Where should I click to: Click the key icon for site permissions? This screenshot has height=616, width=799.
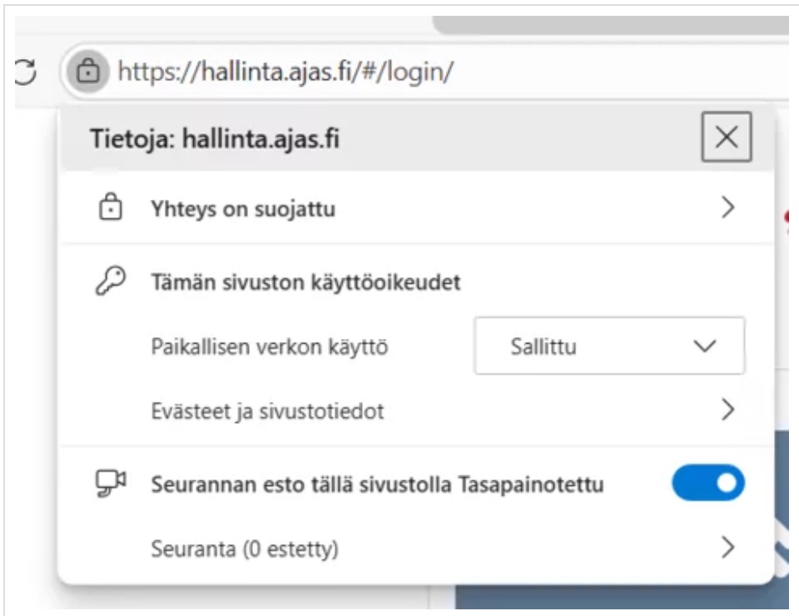[x=111, y=282]
